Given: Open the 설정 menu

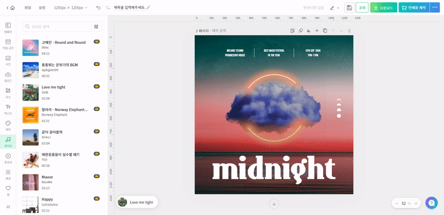Looking at the screenshot, I should pyautogui.click(x=42, y=8).
